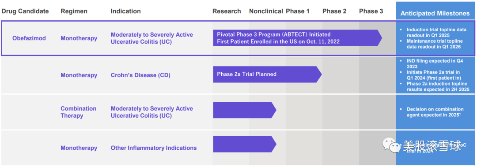Select the Anticipated Milestones header
Viewport: 477px width, 167px height.
coord(435,13)
